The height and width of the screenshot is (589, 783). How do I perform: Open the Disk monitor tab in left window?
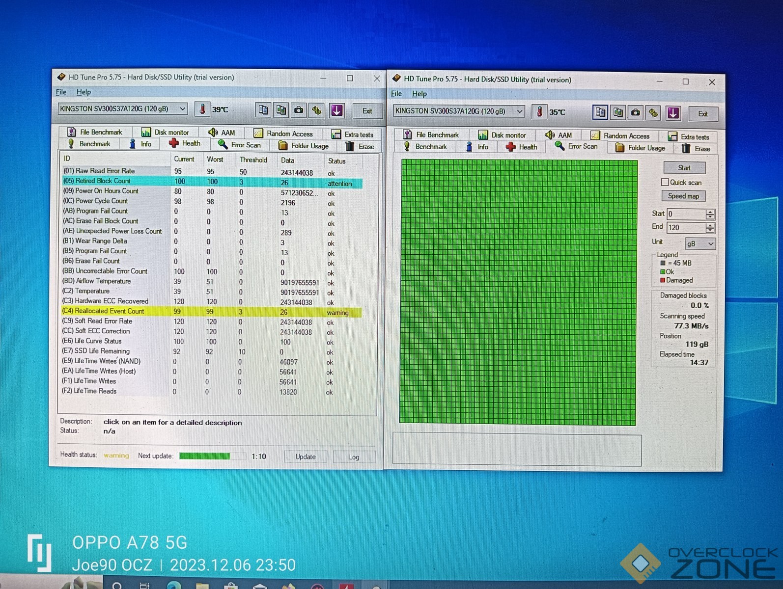[165, 133]
